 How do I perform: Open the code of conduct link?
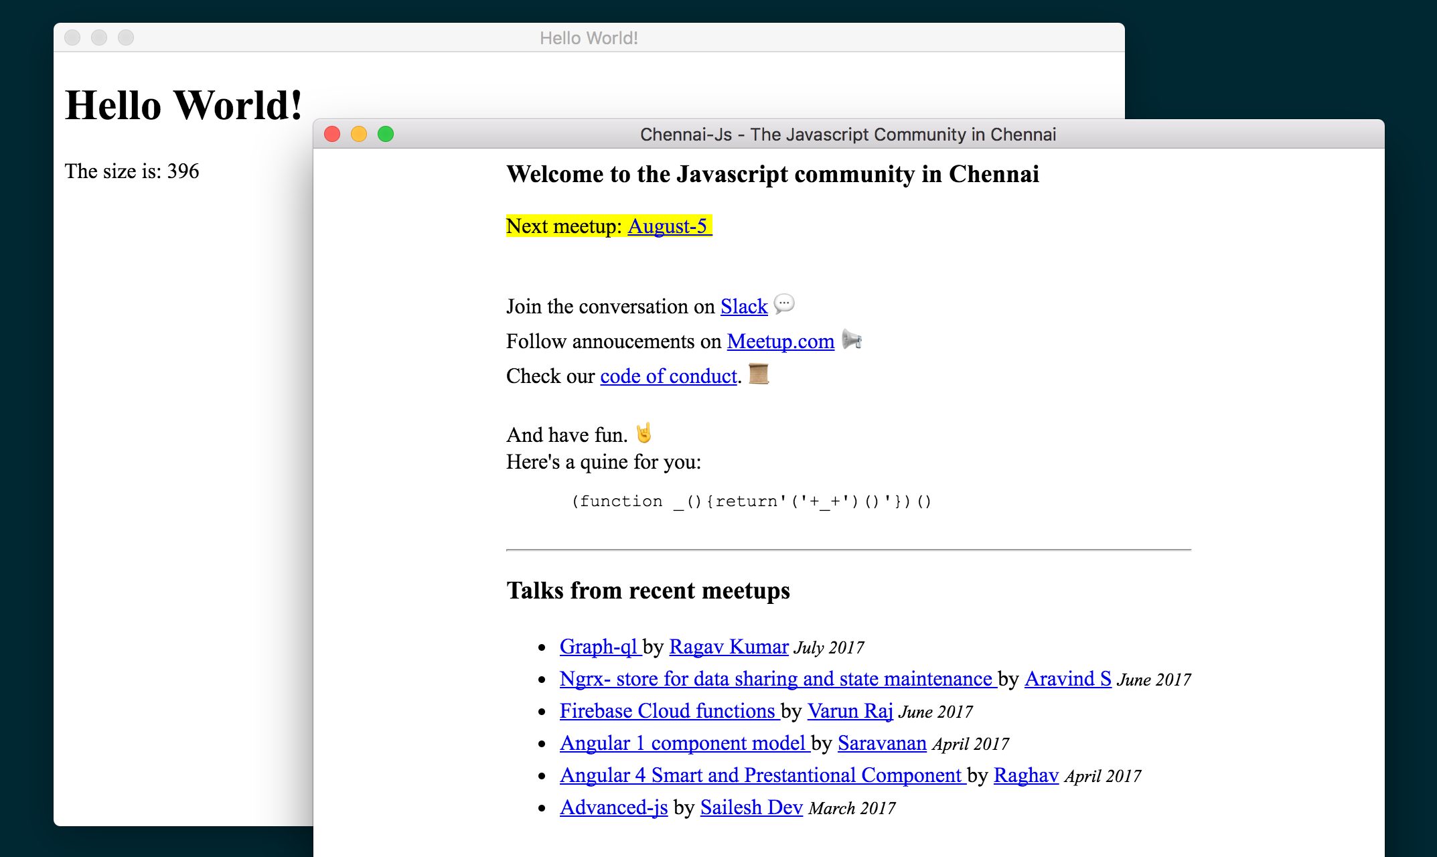[668, 376]
